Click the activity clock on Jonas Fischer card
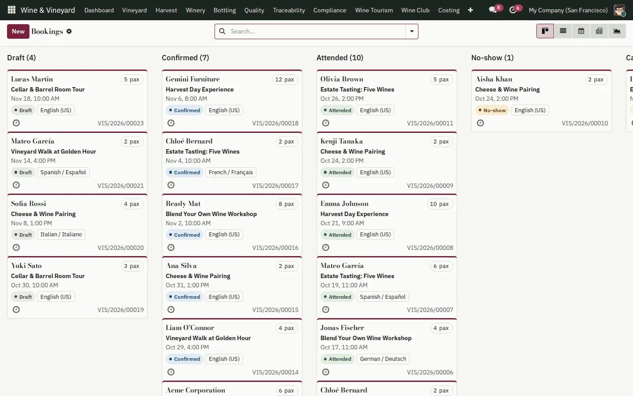This screenshot has height=396, width=633. (326, 372)
